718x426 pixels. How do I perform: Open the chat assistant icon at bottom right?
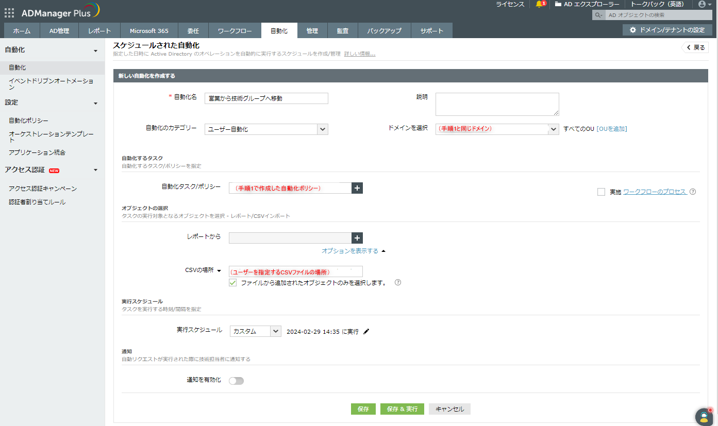tap(703, 416)
